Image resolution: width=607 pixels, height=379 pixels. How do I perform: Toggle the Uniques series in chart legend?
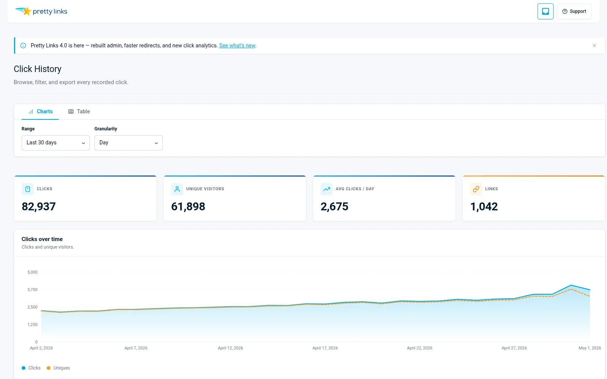coord(58,368)
